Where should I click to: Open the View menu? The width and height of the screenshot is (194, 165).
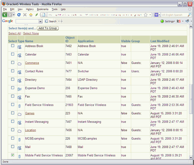pos(20,9)
